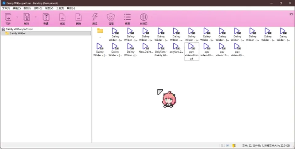Click the 查看 (View) list icon

click(x=127, y=17)
